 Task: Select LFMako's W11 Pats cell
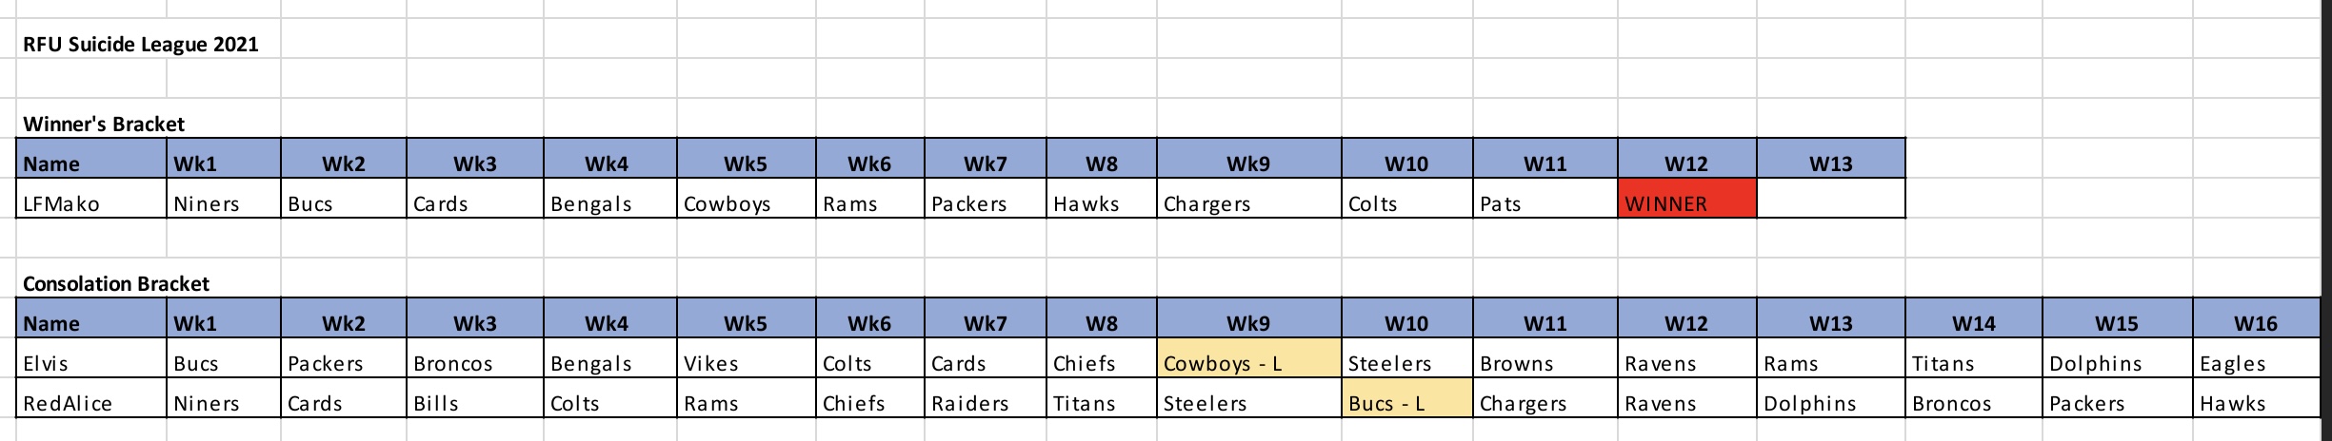1545,199
